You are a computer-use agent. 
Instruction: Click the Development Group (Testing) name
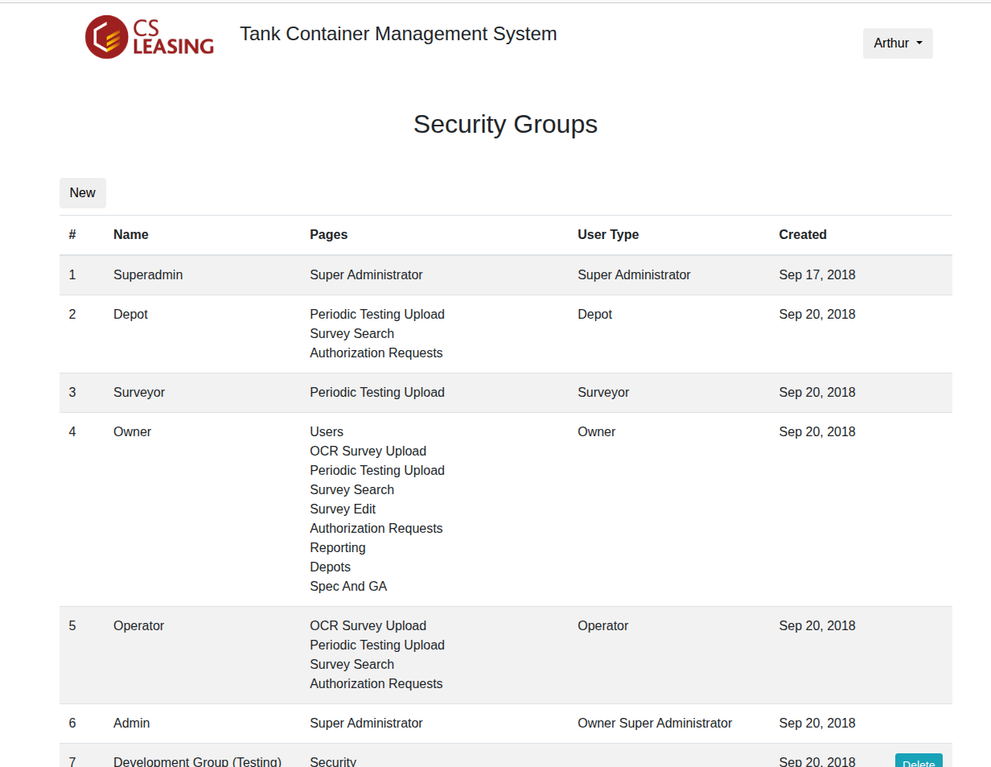coord(197,761)
